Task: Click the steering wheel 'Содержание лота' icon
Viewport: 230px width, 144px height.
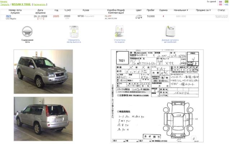Action: pyautogui.click(x=27, y=31)
